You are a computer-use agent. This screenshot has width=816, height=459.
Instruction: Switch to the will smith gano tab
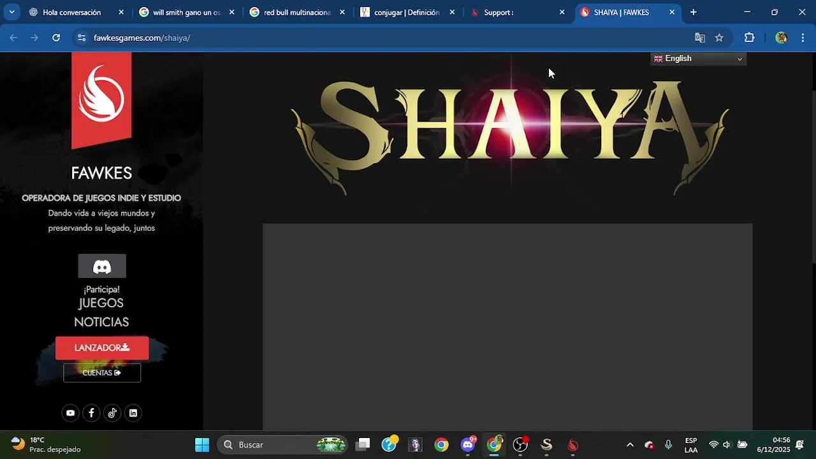tap(186, 12)
